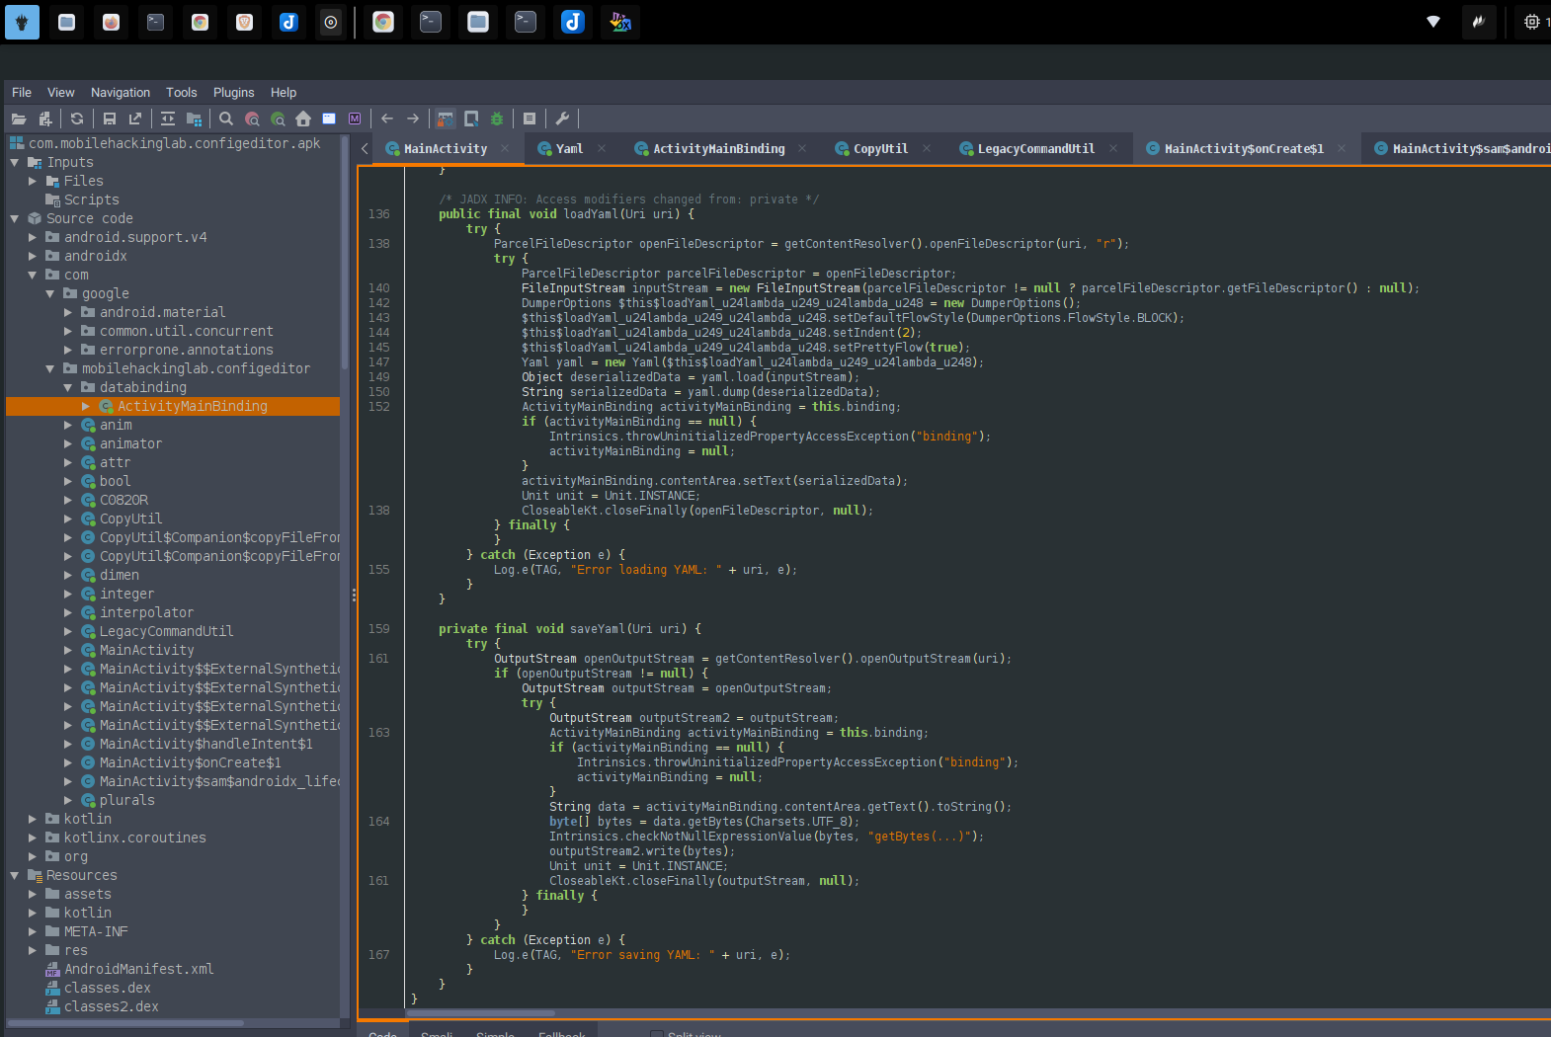
Task: Open the Log viewer icon
Action: tap(530, 119)
